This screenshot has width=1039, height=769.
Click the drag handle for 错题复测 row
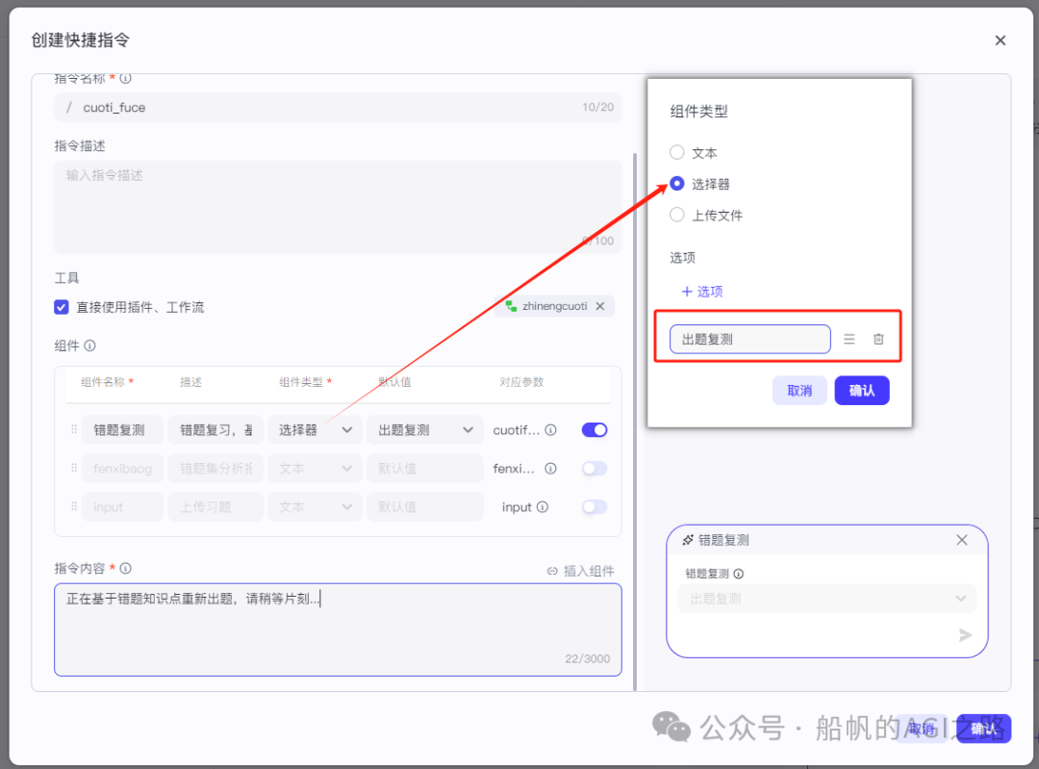73,429
